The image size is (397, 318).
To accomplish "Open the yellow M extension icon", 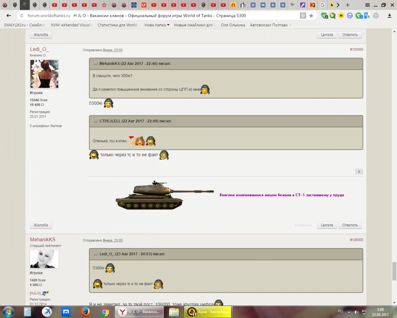I will (x=341, y=16).
